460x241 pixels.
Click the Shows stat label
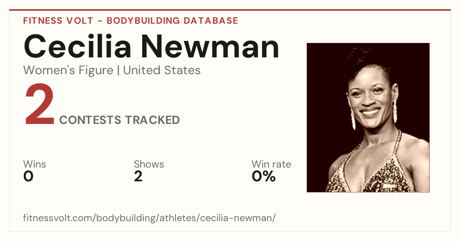[149, 164]
